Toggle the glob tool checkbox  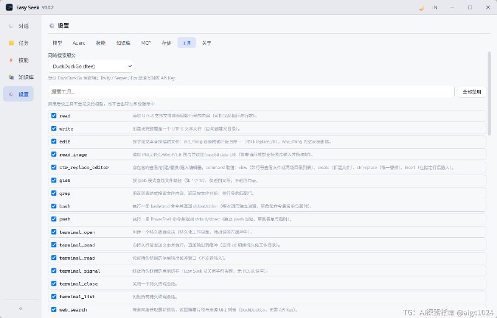tap(53, 180)
